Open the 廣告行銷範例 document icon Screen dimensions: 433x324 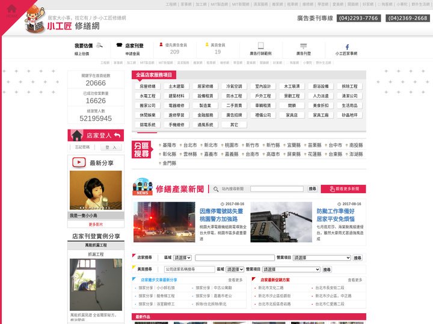(x=260, y=46)
